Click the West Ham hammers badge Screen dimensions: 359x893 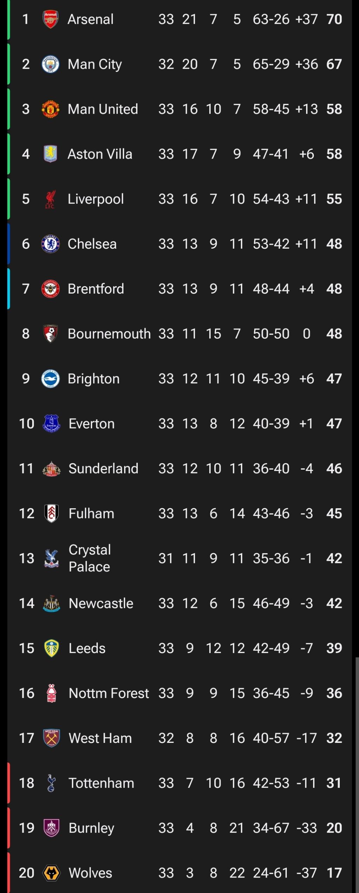51,738
